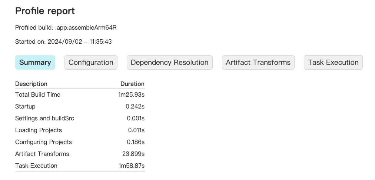
Task: Click the Profiled build :app:assembleArm64R text
Action: (x=66, y=28)
